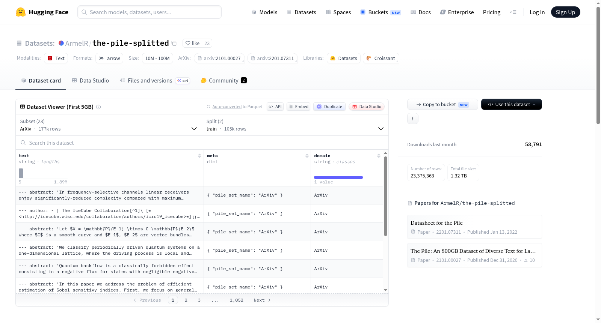Viewport: 601px width, 323px height.
Task: Click the Hugging Face logo icon
Action: pos(21,12)
